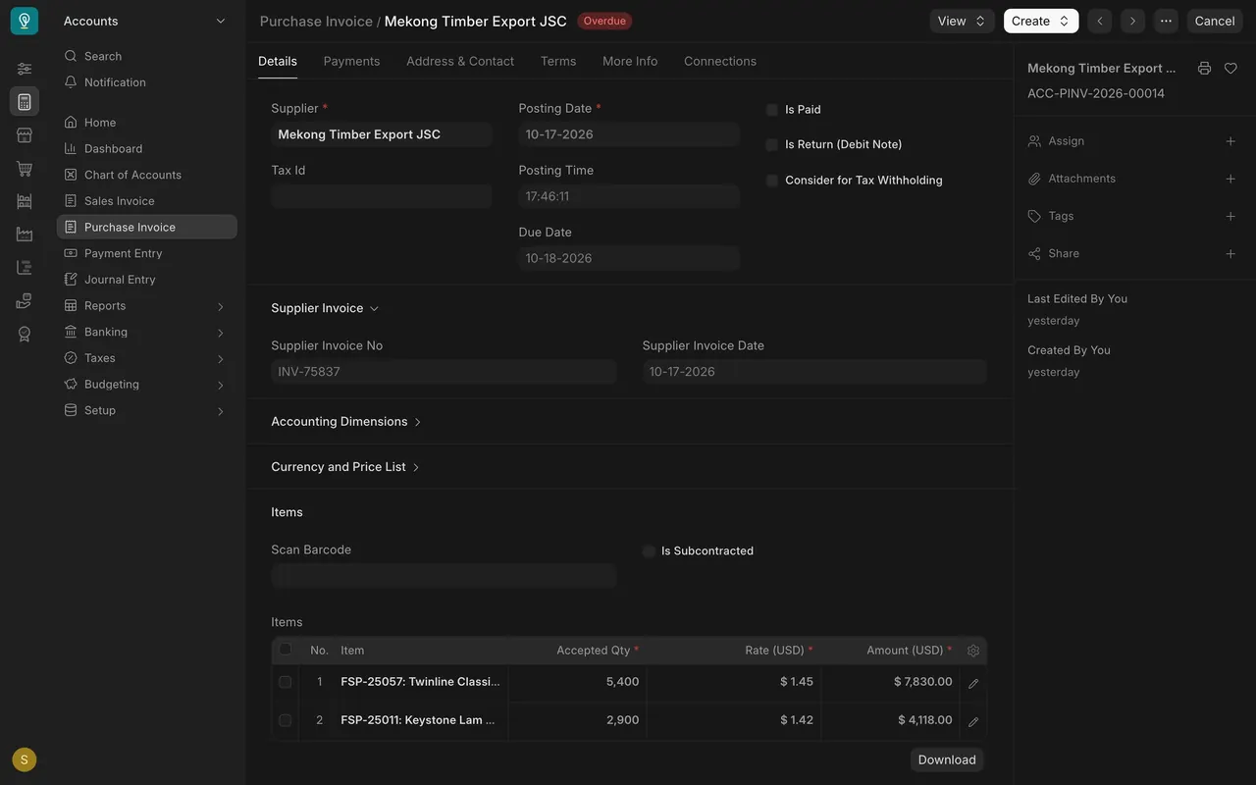
Task: Click the Due Date field
Action: tap(629, 258)
